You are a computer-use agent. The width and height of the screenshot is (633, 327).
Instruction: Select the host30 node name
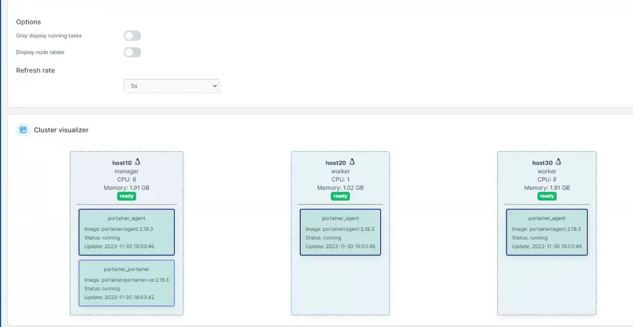pyautogui.click(x=543, y=163)
